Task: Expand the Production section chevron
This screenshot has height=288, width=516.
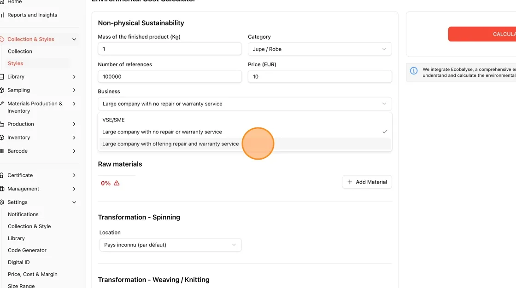Action: [x=74, y=124]
